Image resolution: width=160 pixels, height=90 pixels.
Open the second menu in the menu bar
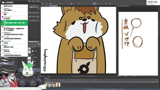point(33,1)
